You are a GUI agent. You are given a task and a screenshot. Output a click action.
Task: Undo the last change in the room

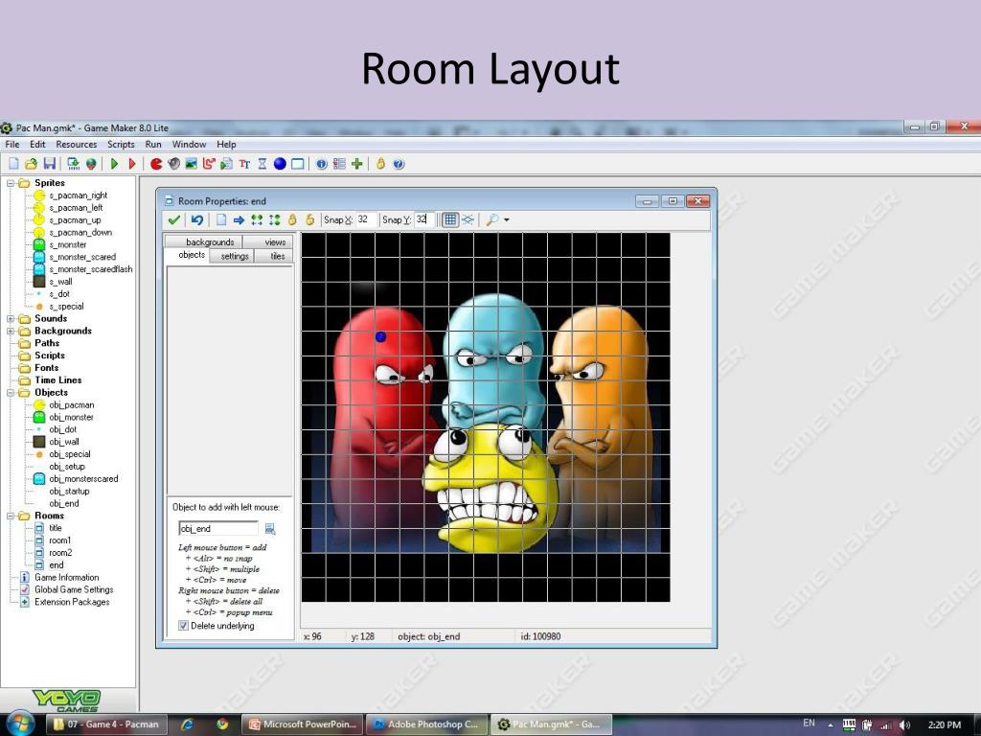pyautogui.click(x=197, y=219)
